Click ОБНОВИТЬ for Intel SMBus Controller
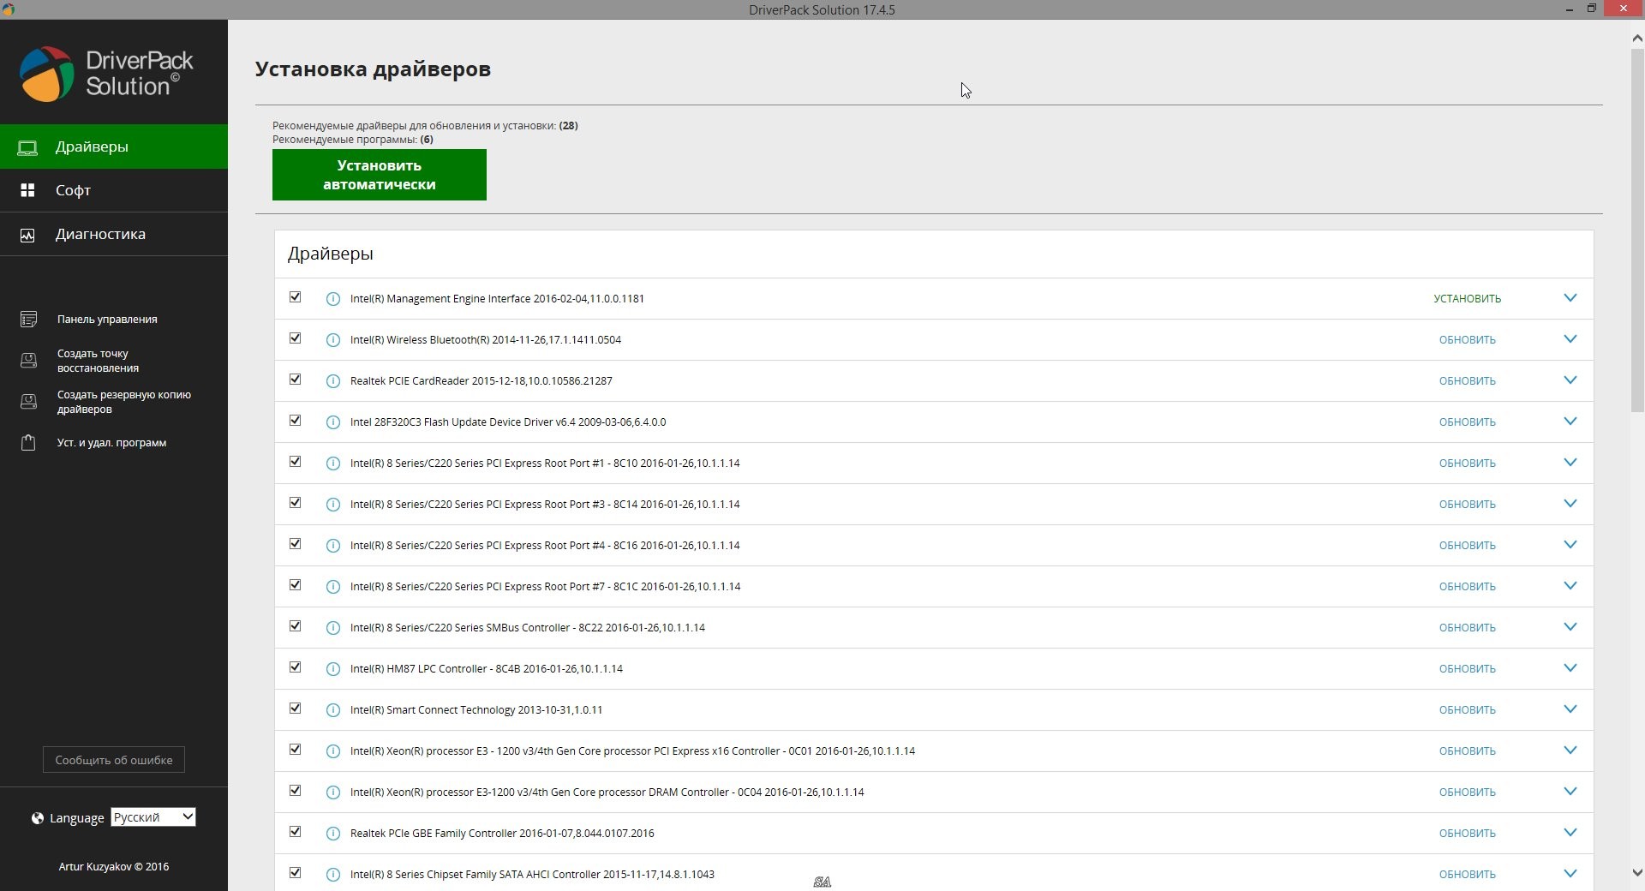Viewport: 1645px width, 891px height. coord(1467,628)
